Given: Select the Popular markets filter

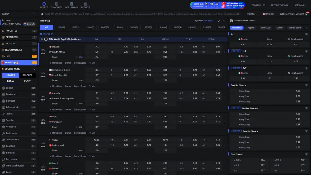Looking at the screenshot, I should 251,28.
